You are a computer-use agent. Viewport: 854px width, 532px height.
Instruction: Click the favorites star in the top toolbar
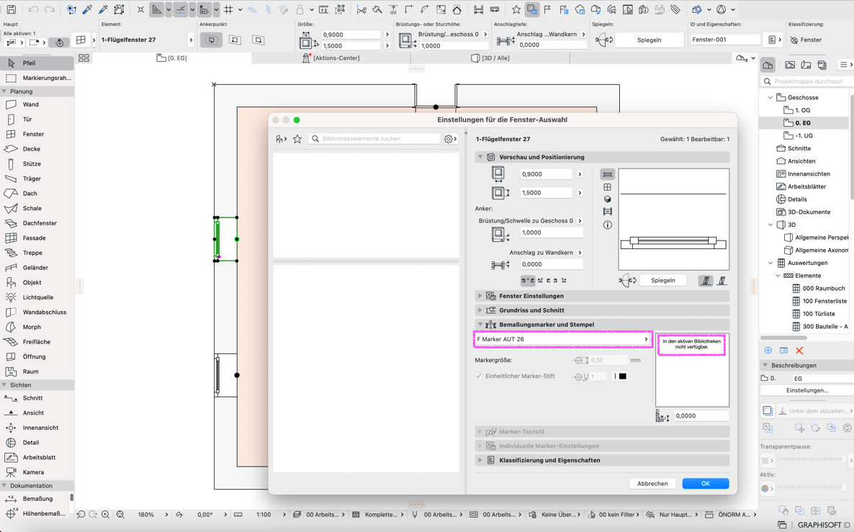point(516,9)
